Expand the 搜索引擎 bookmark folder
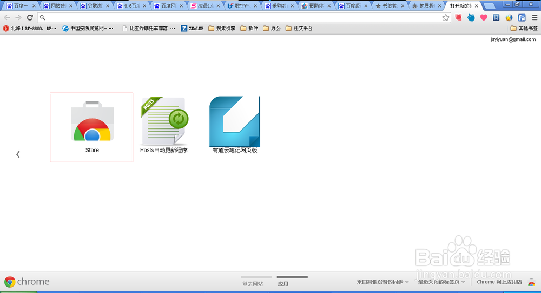 pos(222,28)
